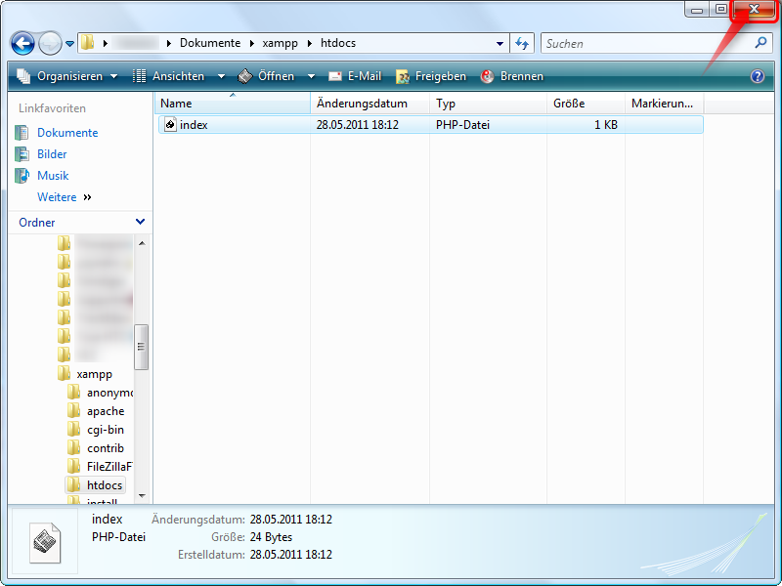Collapse the Ordner folder pane
The width and height of the screenshot is (782, 586).
click(140, 222)
